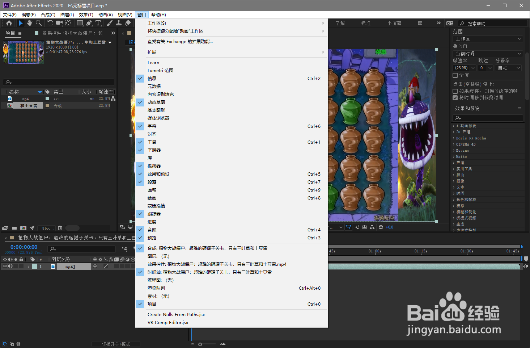Mute audio speaker for layer 1
This screenshot has width=530, height=348.
[10, 266]
